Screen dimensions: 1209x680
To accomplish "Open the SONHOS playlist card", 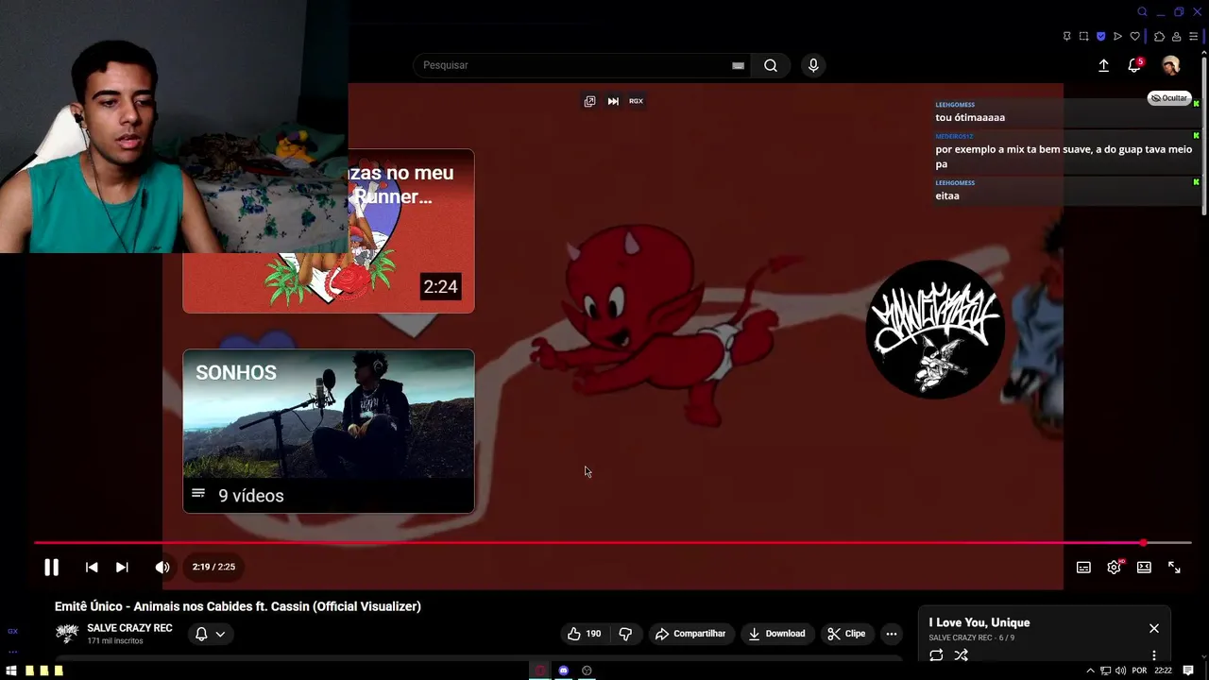I will coord(329,431).
